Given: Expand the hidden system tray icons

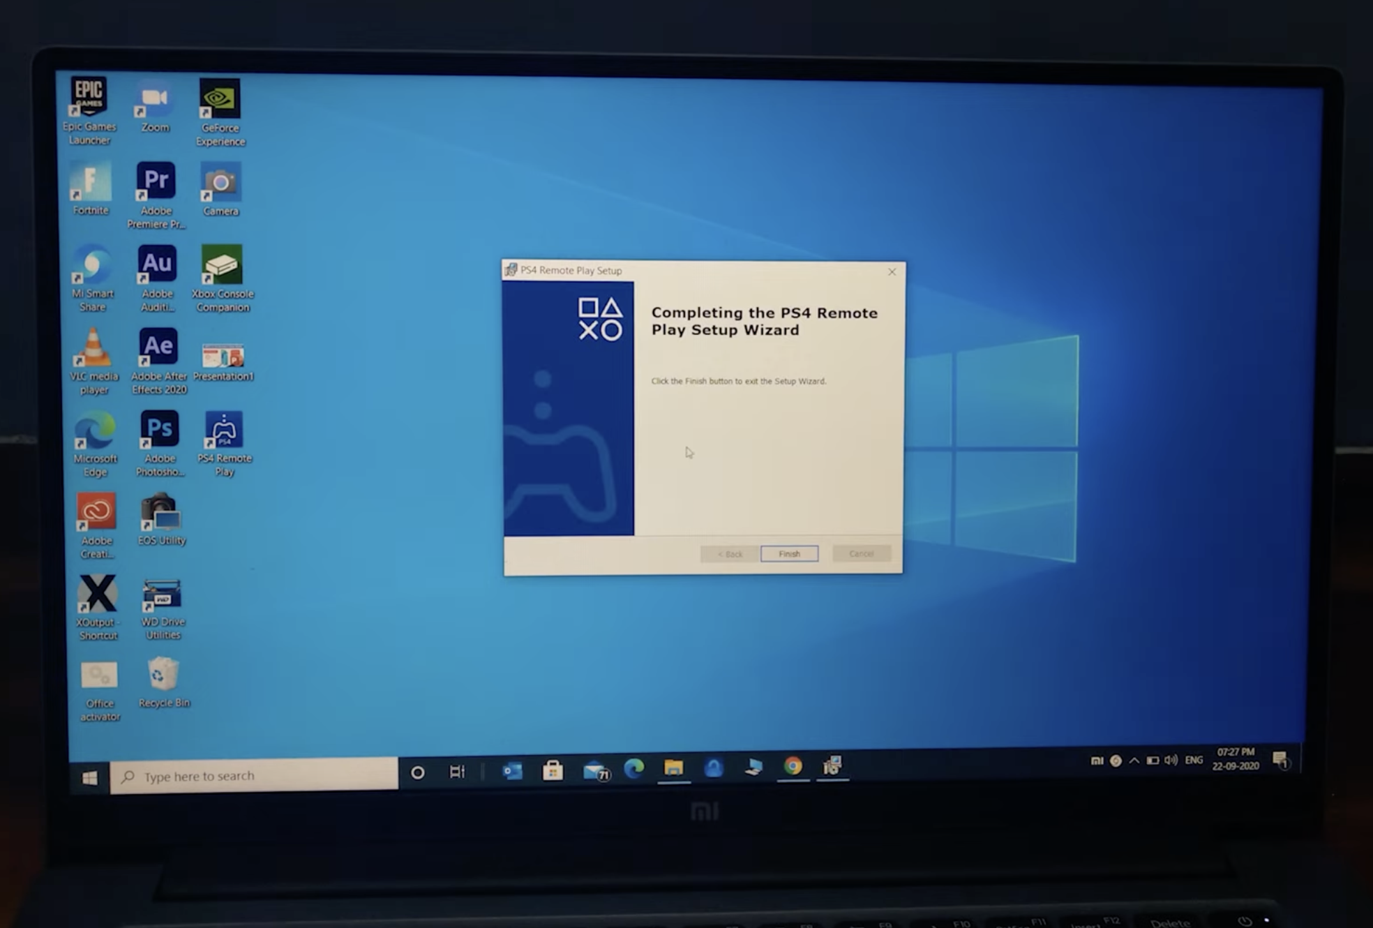Looking at the screenshot, I should 1134,761.
